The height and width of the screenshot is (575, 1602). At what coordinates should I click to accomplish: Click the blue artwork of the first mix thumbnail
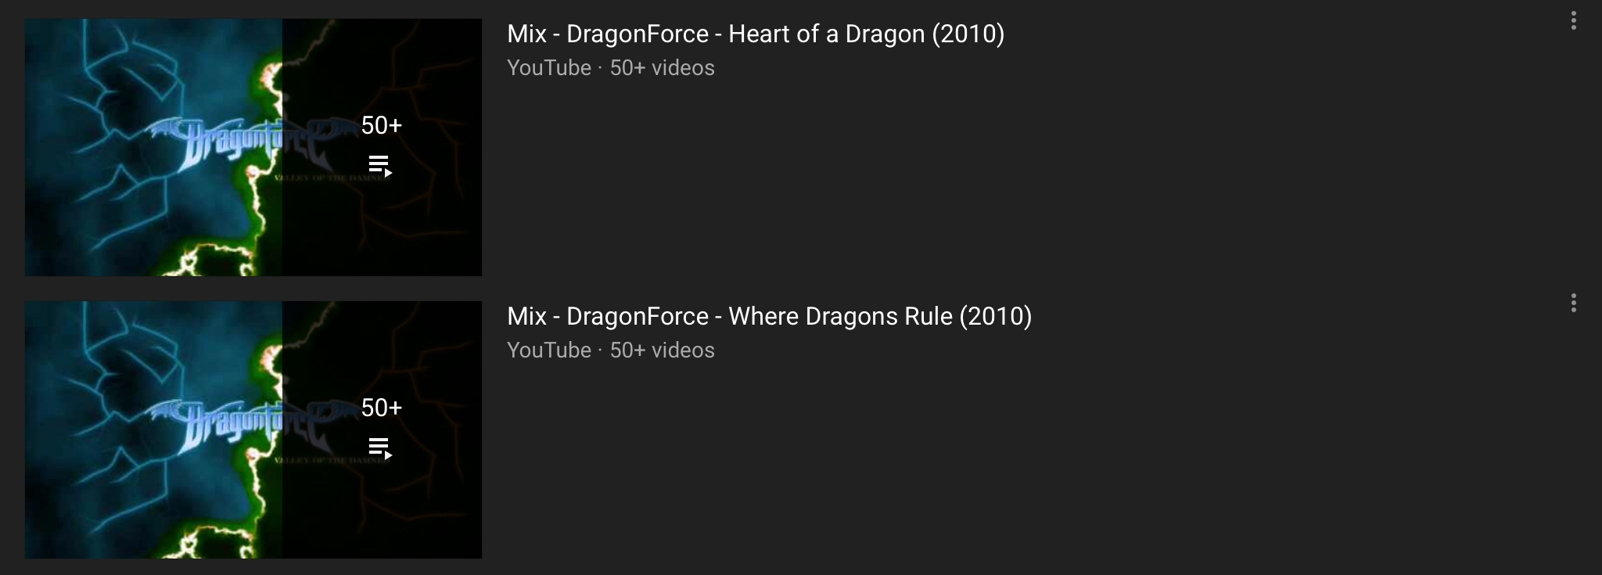[x=117, y=211]
